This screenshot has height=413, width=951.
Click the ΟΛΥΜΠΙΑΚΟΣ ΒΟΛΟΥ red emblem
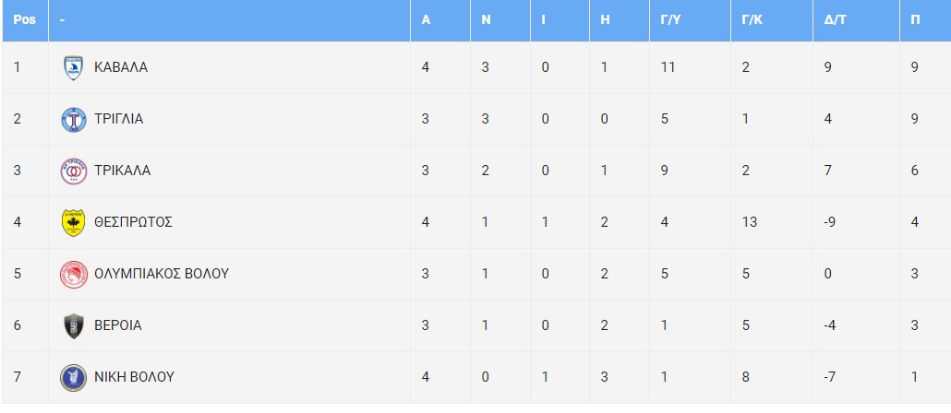[x=73, y=274]
